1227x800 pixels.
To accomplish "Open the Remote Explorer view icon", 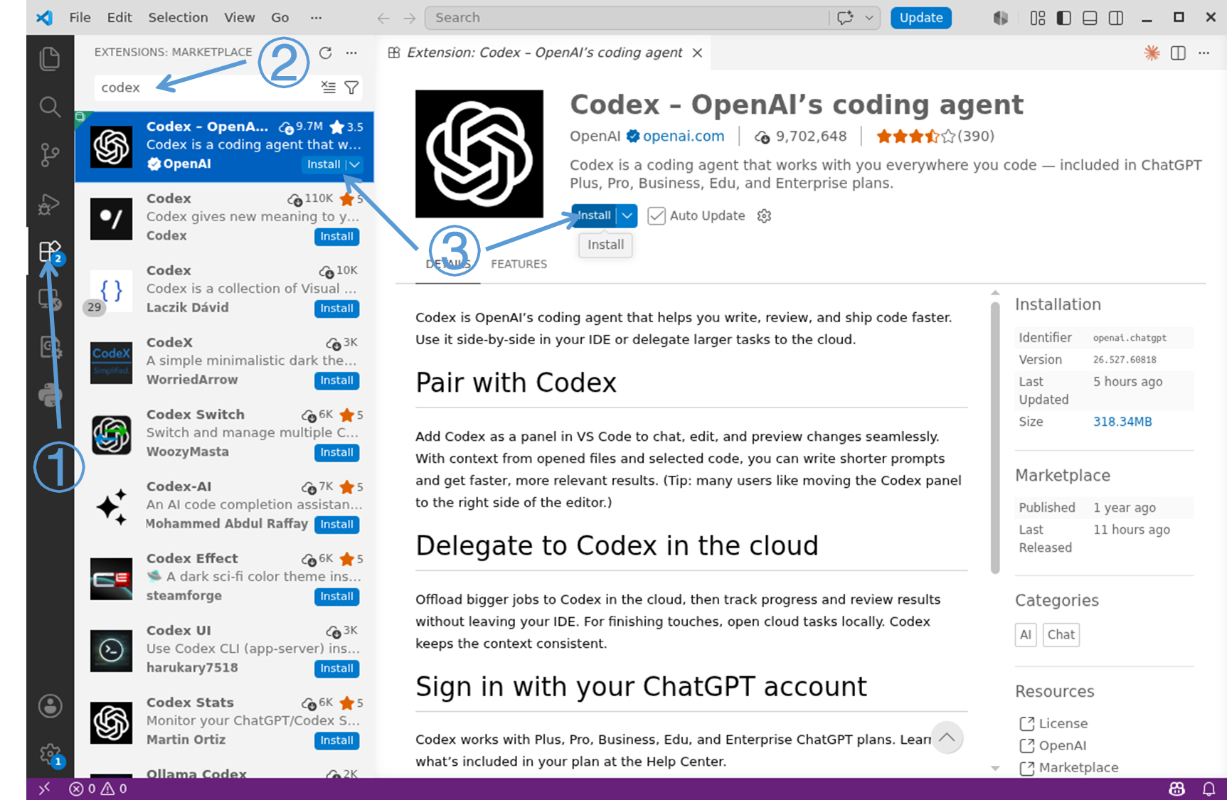I will point(50,299).
